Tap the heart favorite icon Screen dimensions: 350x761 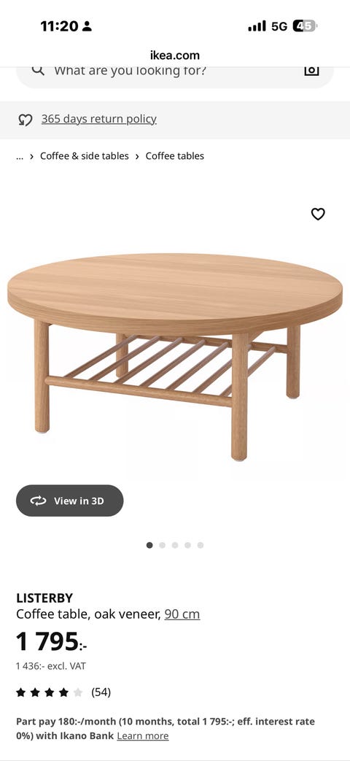[318, 214]
